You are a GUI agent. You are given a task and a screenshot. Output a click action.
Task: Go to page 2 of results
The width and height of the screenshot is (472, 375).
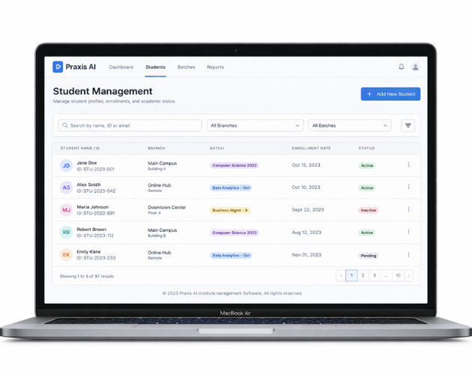tap(363, 275)
